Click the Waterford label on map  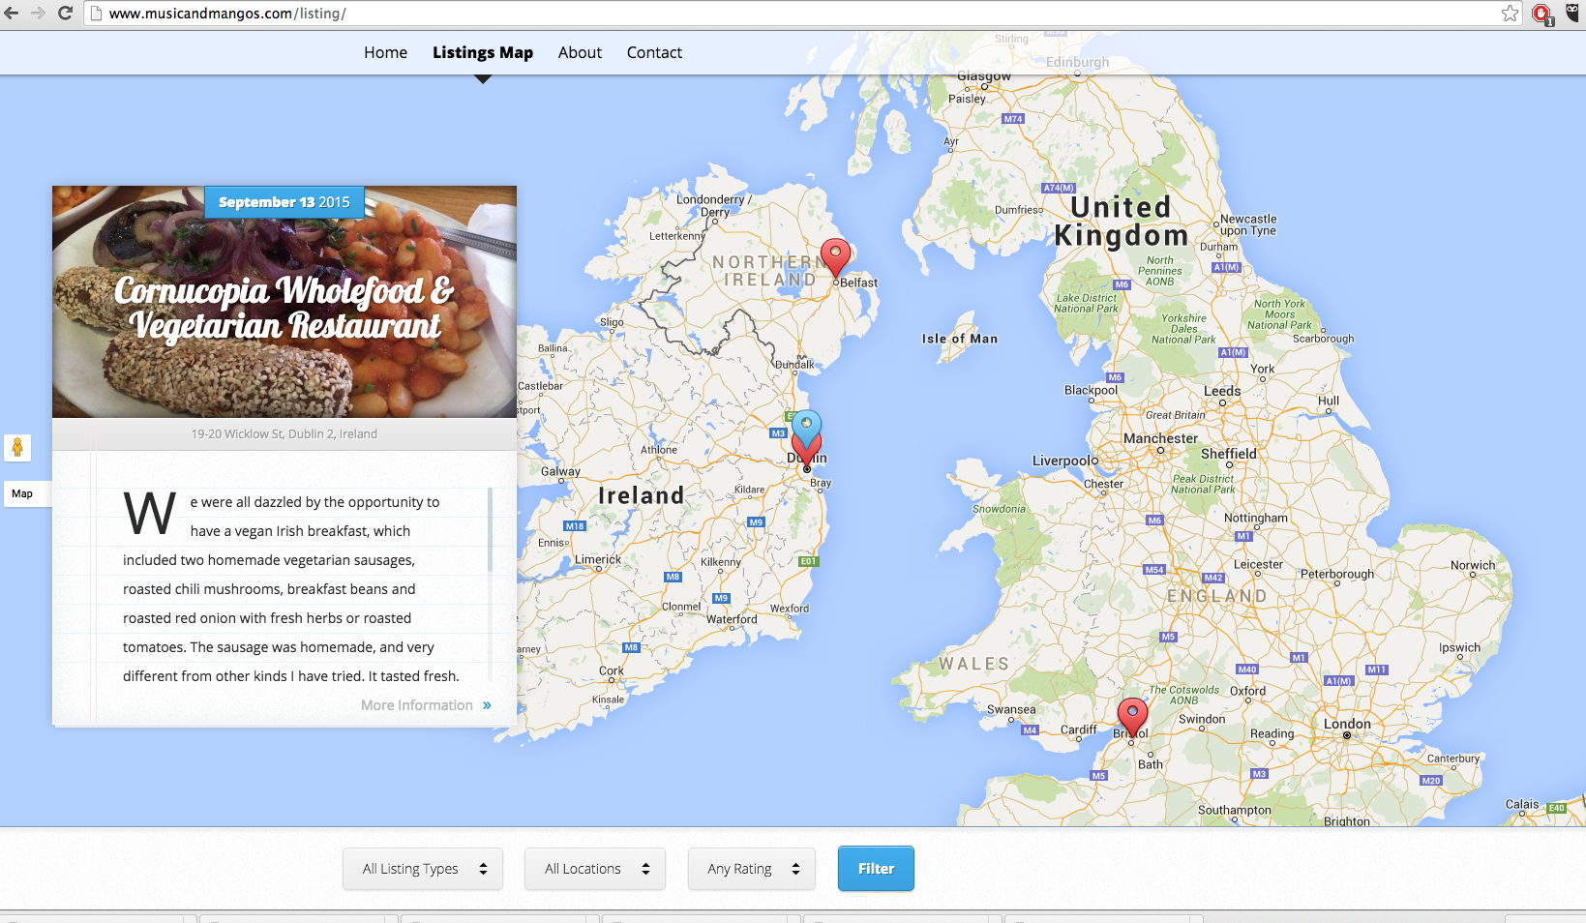(732, 619)
